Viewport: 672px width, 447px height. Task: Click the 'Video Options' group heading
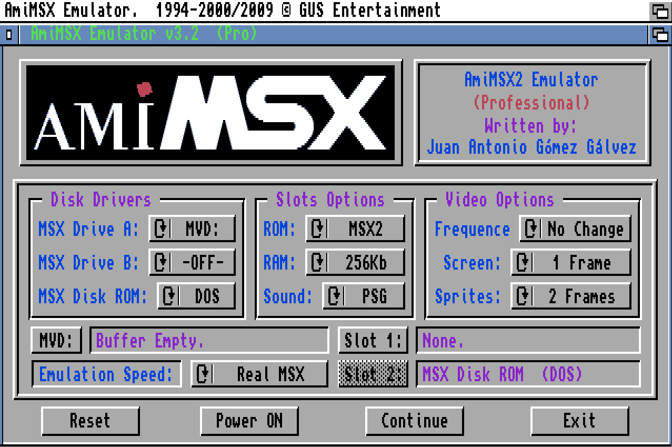click(x=499, y=200)
